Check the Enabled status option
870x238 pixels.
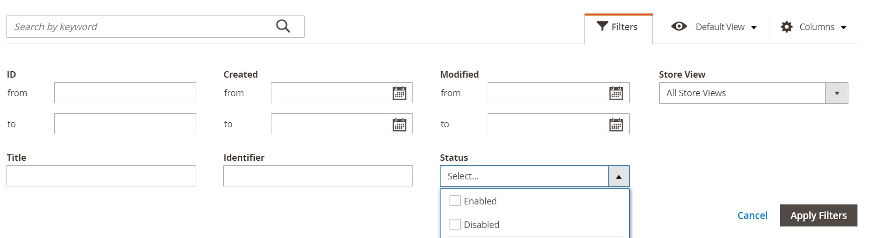tap(455, 201)
